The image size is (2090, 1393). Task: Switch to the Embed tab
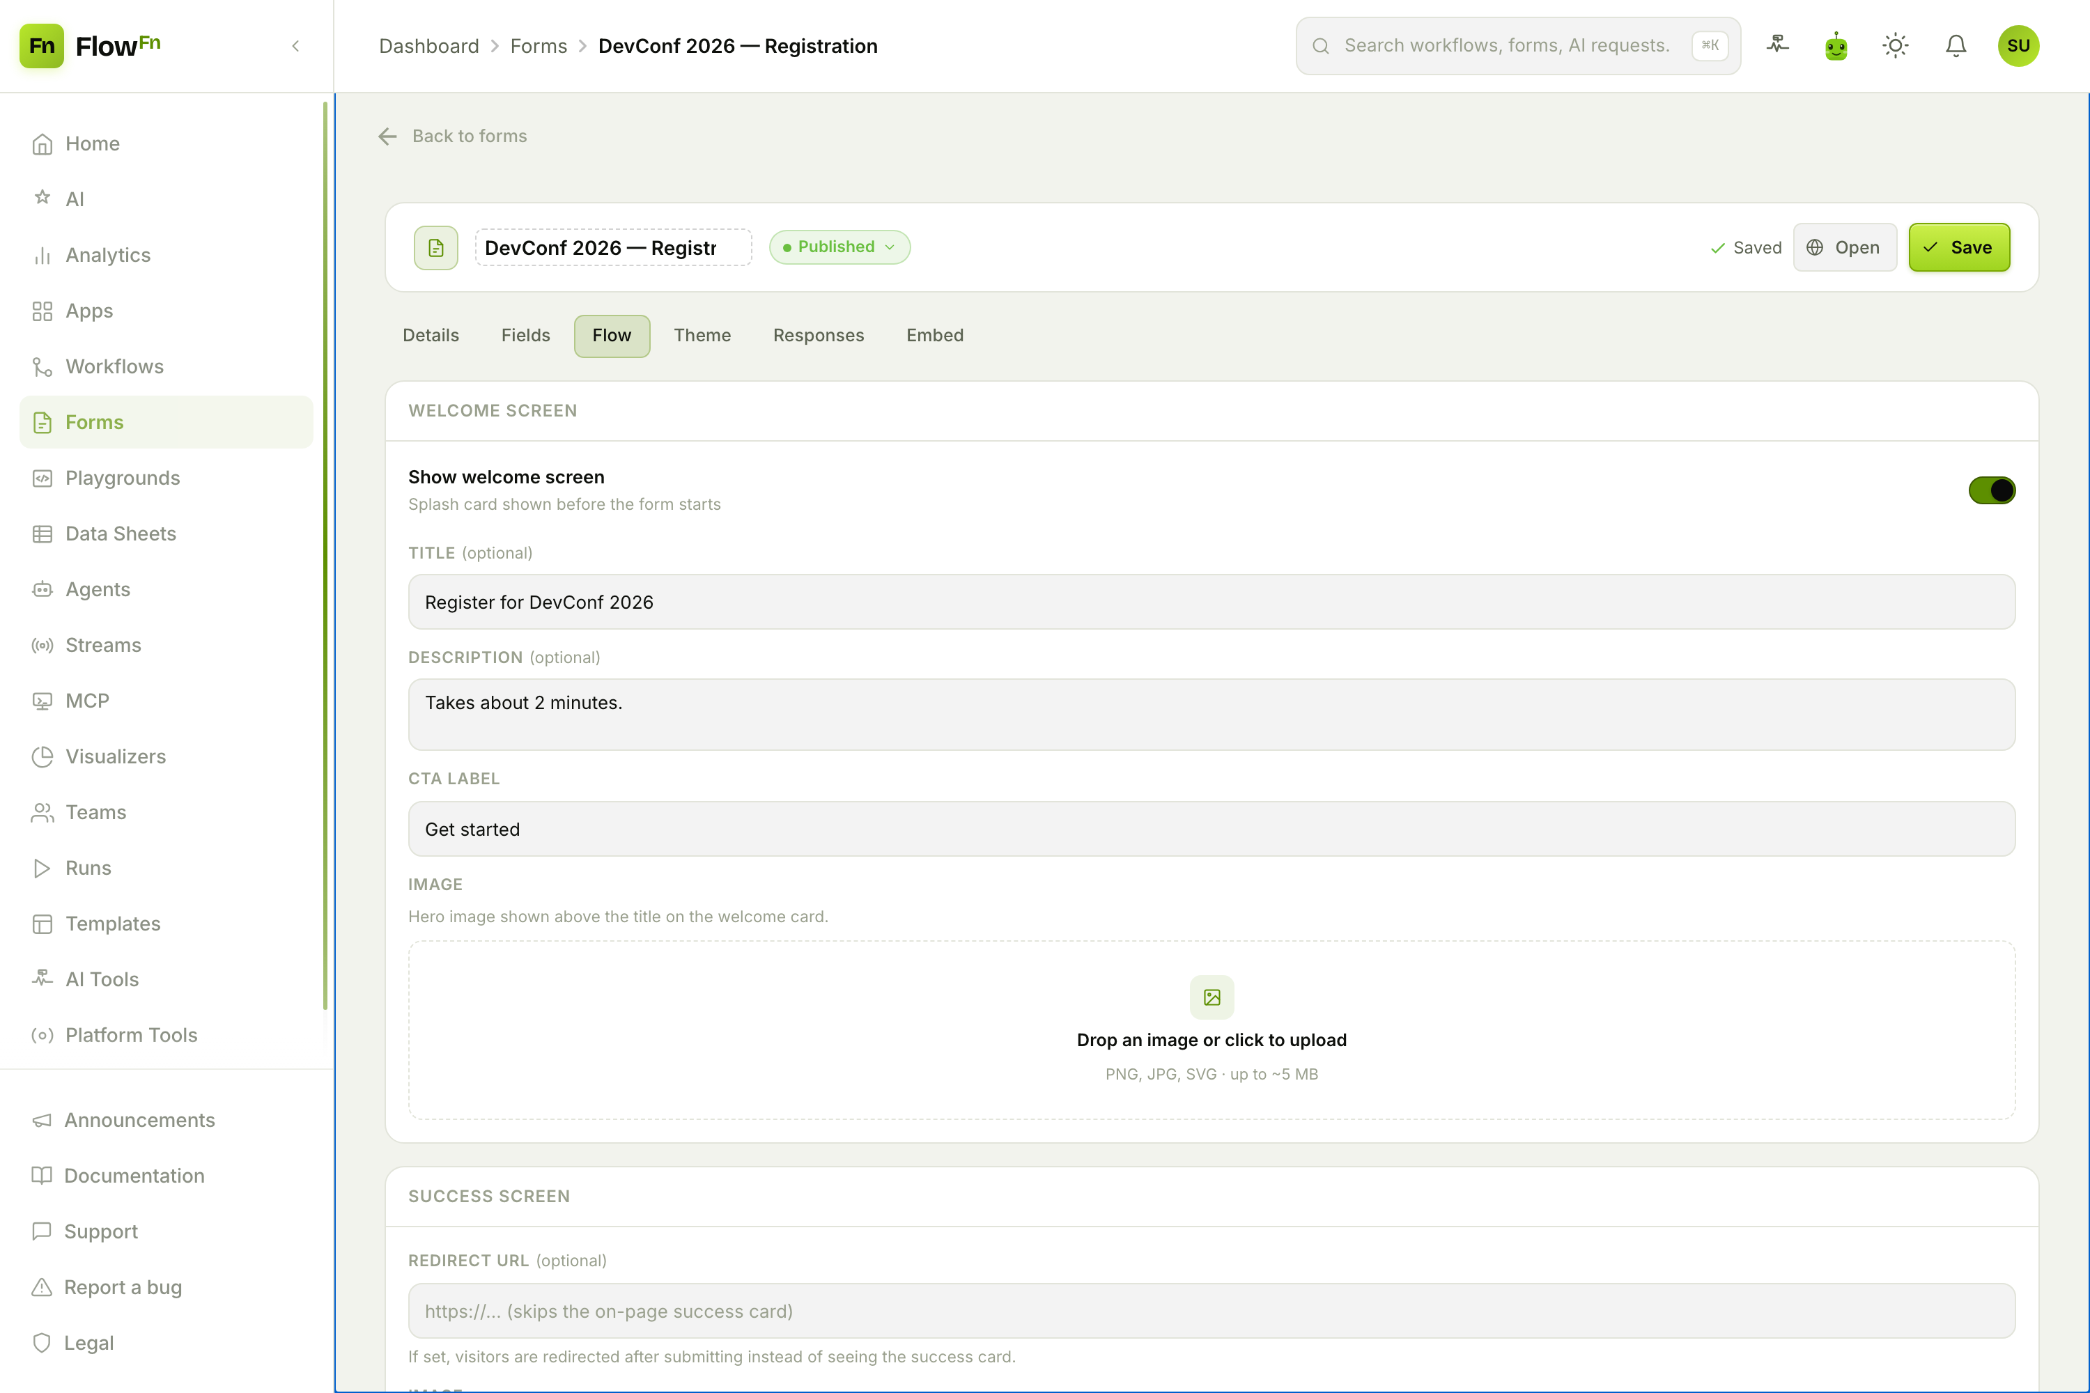935,336
